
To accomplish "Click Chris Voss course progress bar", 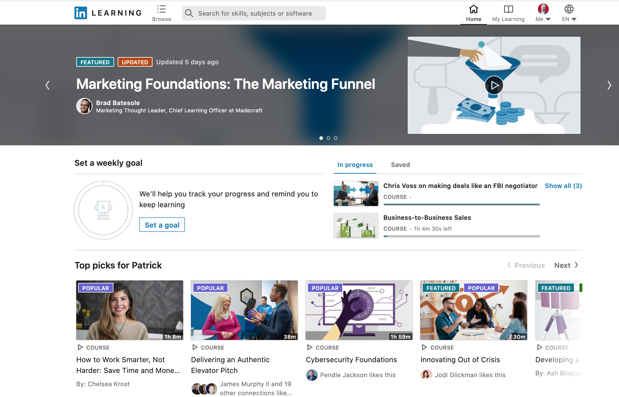I will 461,205.
